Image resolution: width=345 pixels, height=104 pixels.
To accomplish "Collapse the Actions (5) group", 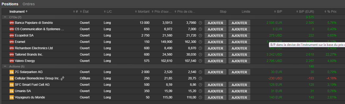I will pos(5,66).
